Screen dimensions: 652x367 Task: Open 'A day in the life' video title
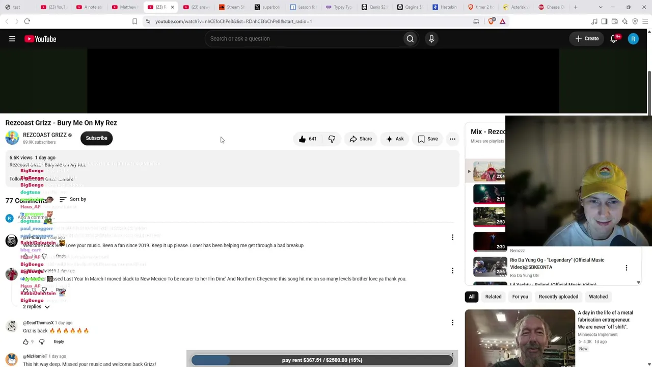605,320
